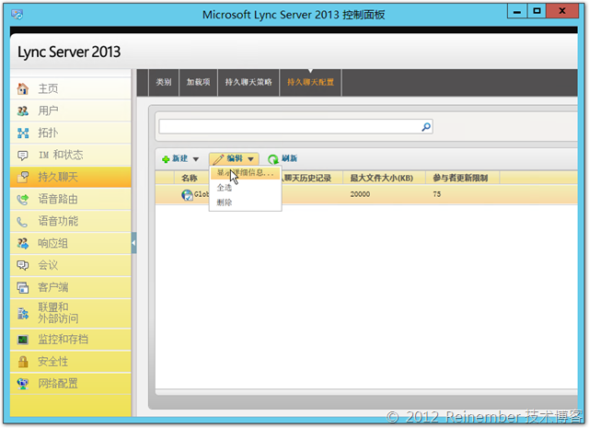Open 安全性 in the sidebar
589x428 pixels.
[x=71, y=362]
